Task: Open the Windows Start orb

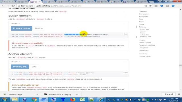Action: [x=5, y=99]
